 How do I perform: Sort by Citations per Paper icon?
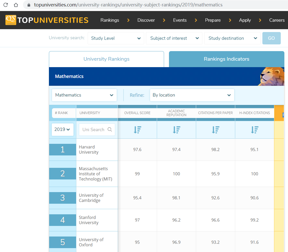tap(216, 130)
